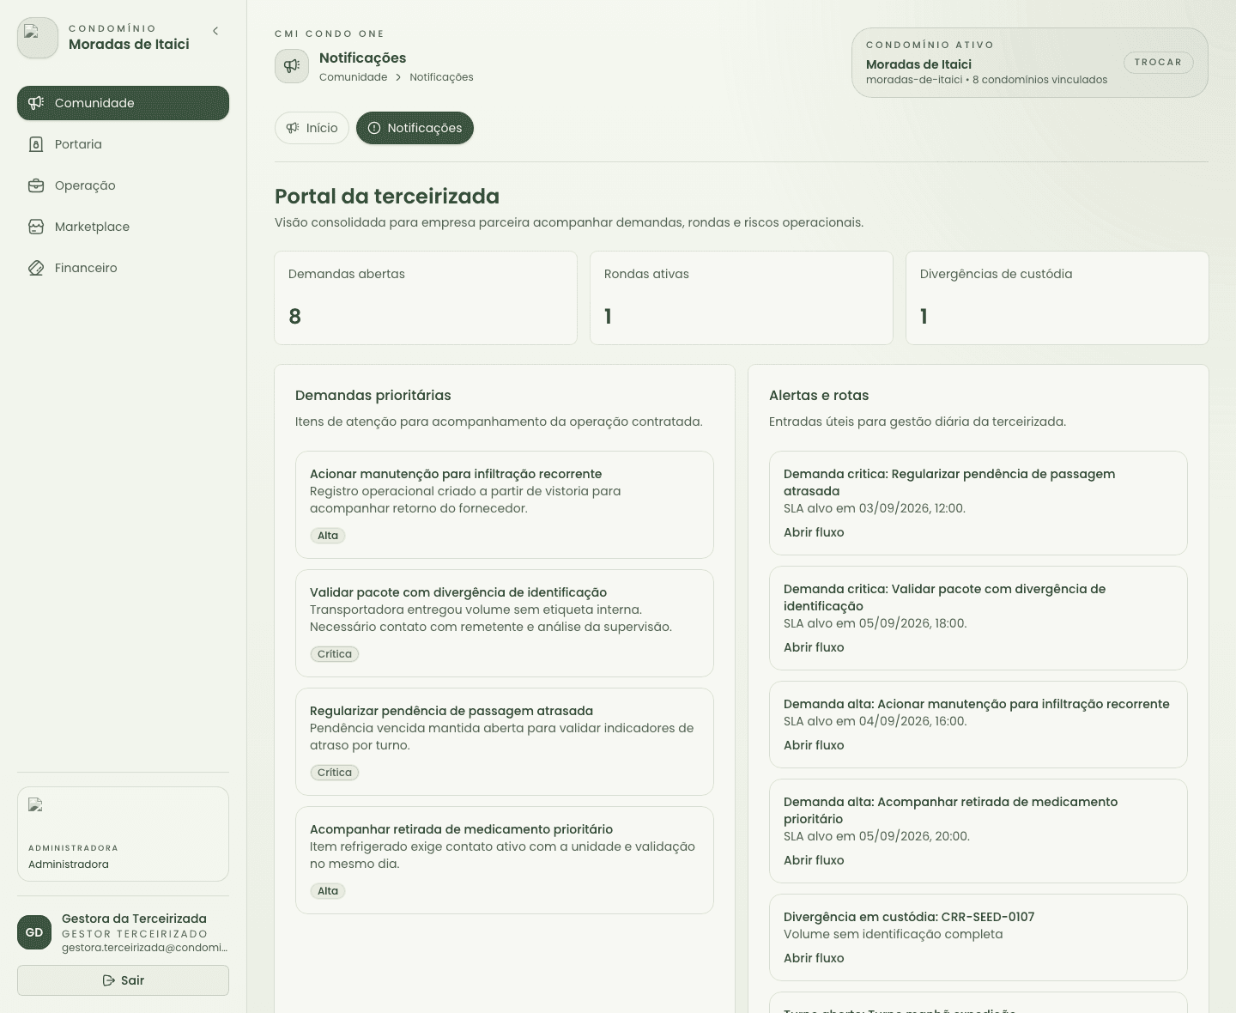Abrir fluxo for Regularizar pendência alert
This screenshot has width=1236, height=1013.
coord(814,532)
